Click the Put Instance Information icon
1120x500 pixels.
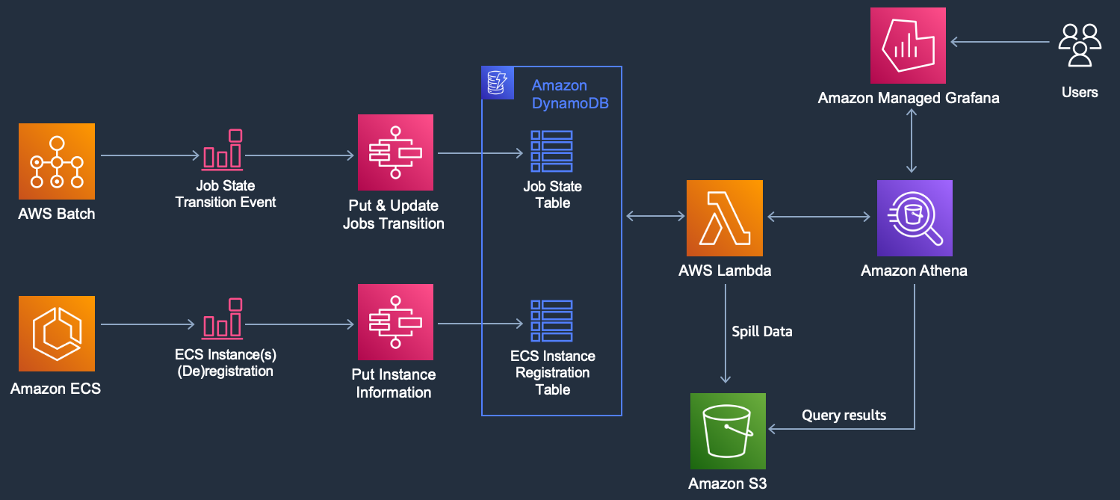396,321
